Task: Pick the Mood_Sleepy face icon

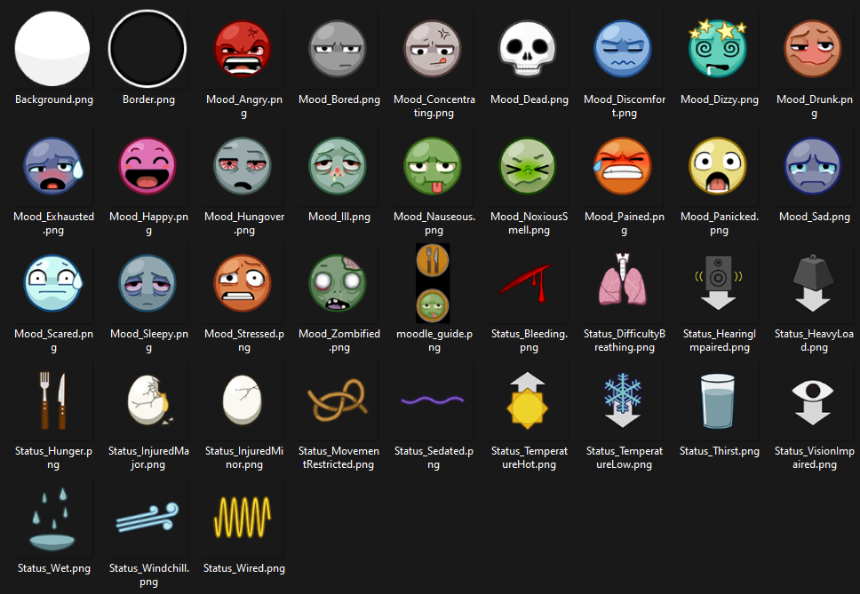Action: coord(147,283)
